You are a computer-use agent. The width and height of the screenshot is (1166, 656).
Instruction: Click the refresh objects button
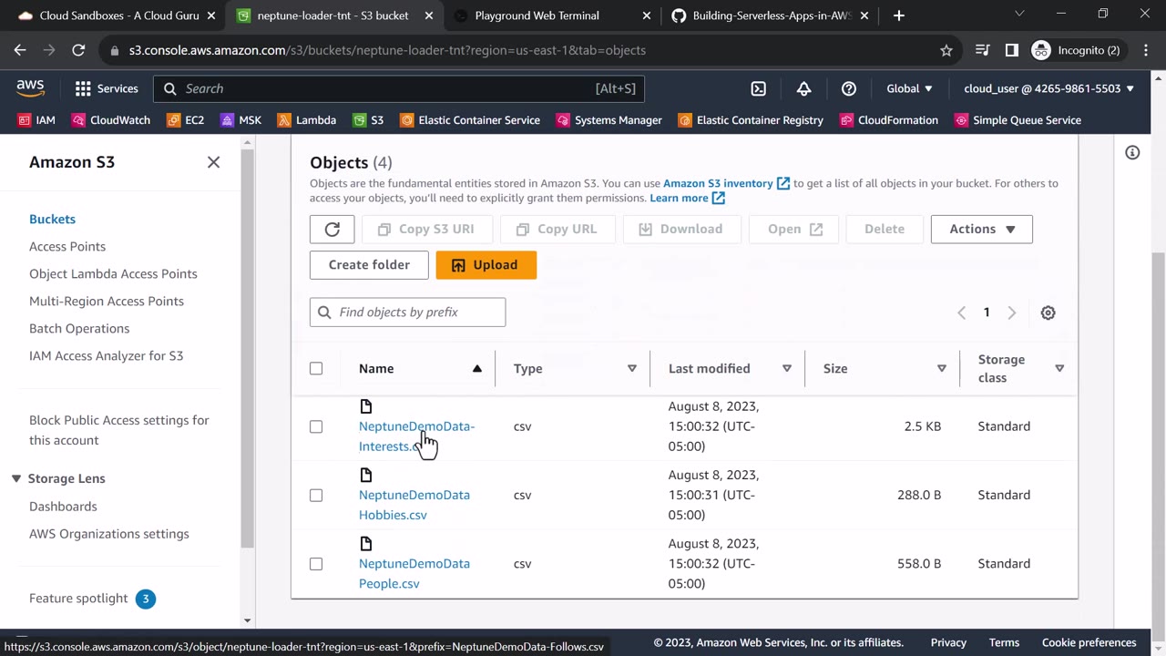coord(332,229)
